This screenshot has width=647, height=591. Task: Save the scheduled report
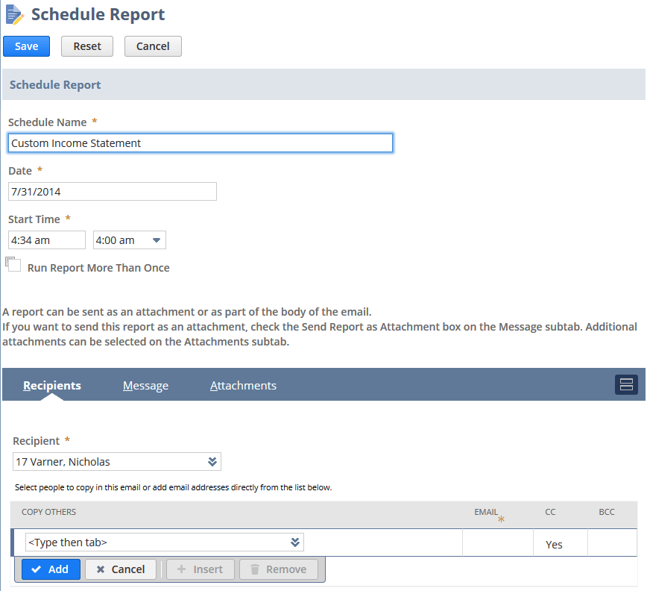click(x=26, y=46)
